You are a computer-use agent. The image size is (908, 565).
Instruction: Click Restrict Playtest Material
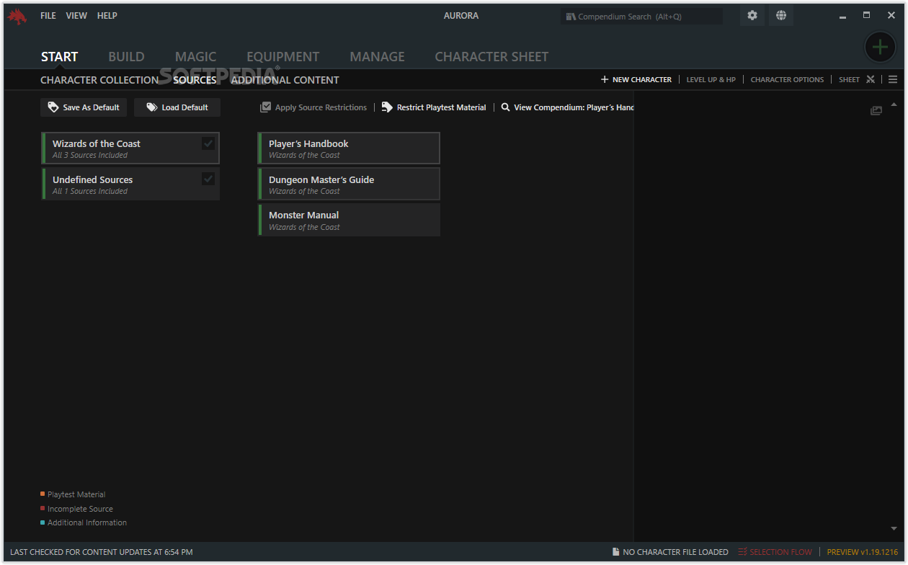[434, 107]
